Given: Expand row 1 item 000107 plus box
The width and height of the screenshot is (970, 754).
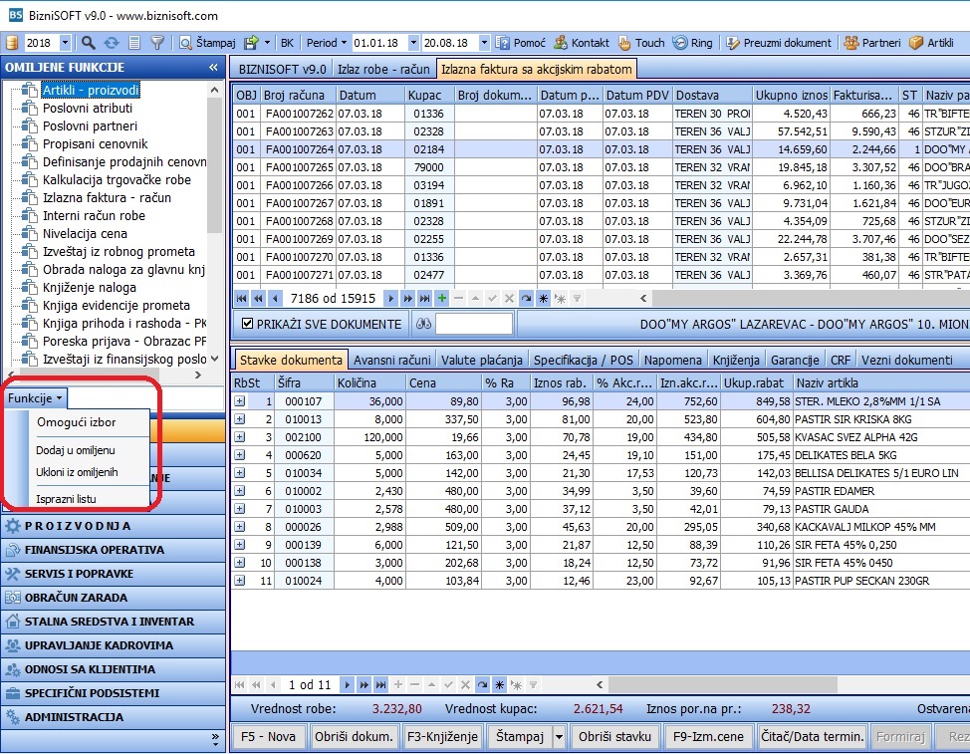Looking at the screenshot, I should tap(240, 400).
